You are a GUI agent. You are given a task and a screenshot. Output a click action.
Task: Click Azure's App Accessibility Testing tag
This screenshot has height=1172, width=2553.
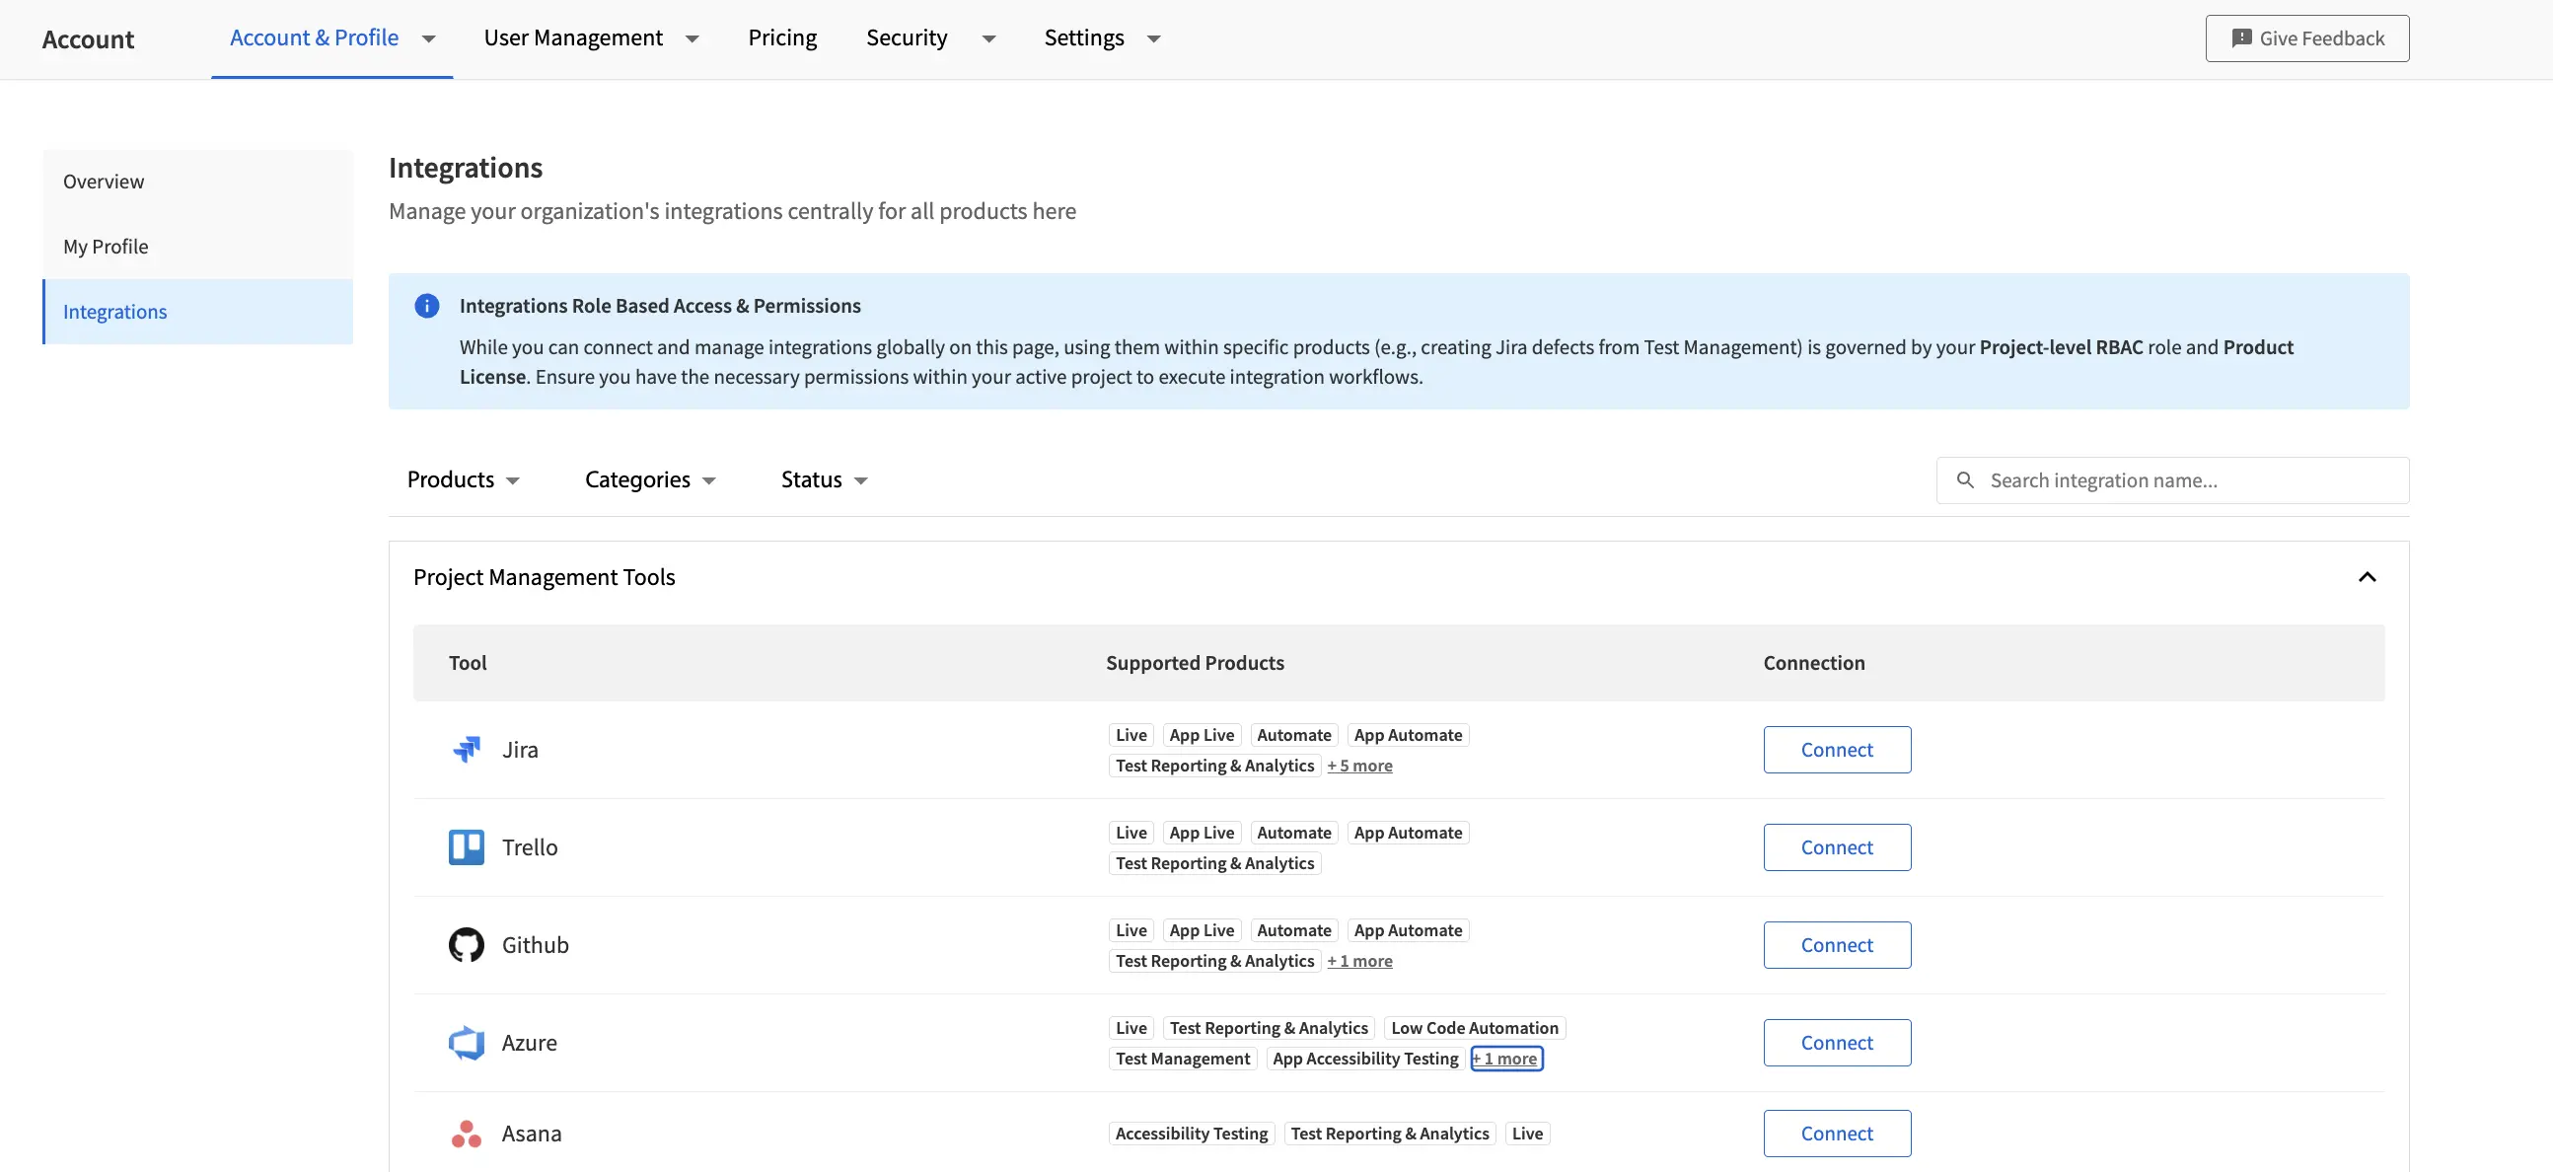pyautogui.click(x=1364, y=1059)
